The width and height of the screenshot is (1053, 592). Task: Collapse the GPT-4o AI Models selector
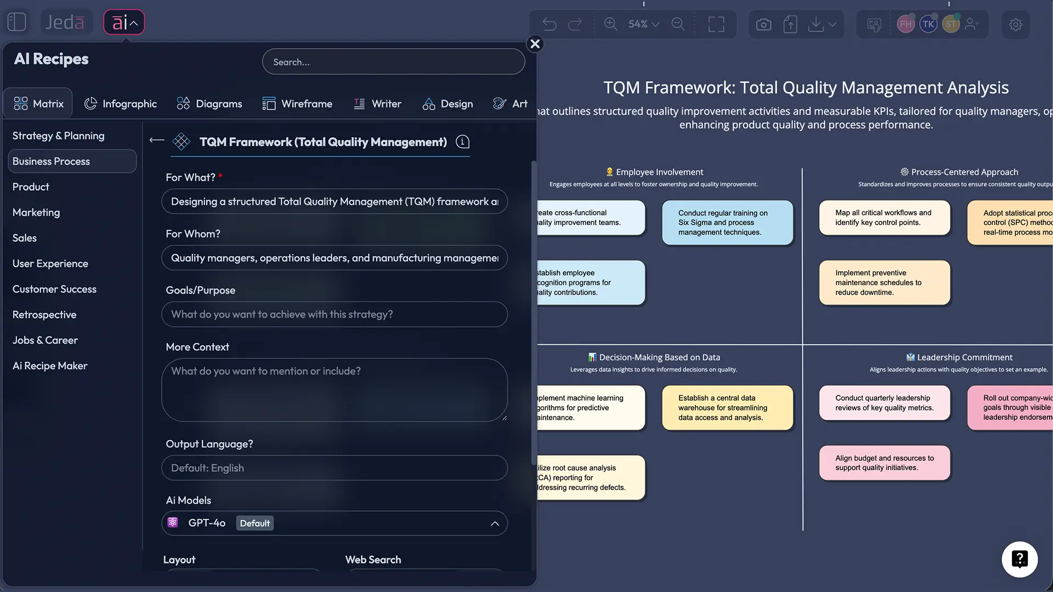tap(494, 523)
